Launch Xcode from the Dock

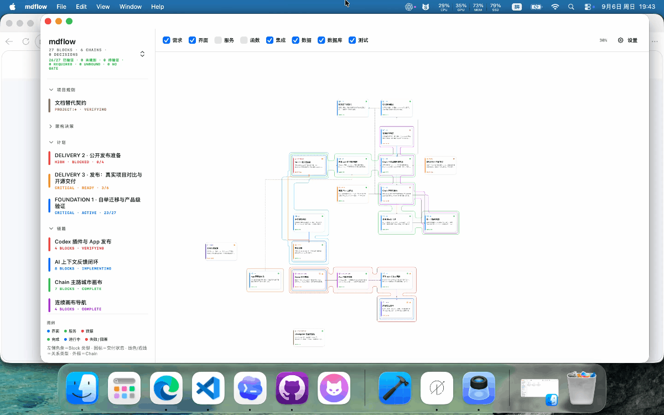(x=395, y=388)
